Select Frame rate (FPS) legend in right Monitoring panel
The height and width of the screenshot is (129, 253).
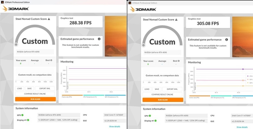tap(200, 97)
